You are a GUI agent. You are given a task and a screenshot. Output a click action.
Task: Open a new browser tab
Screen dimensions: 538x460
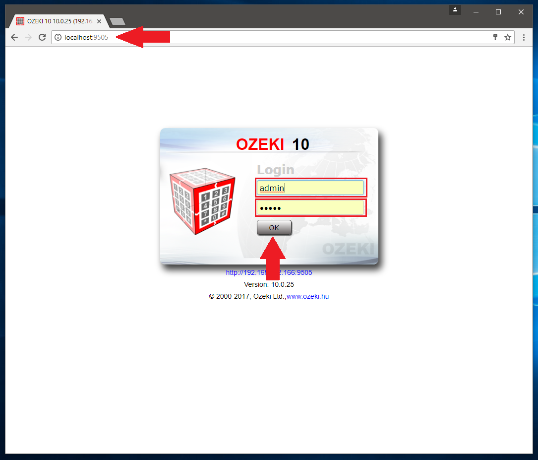tap(117, 21)
